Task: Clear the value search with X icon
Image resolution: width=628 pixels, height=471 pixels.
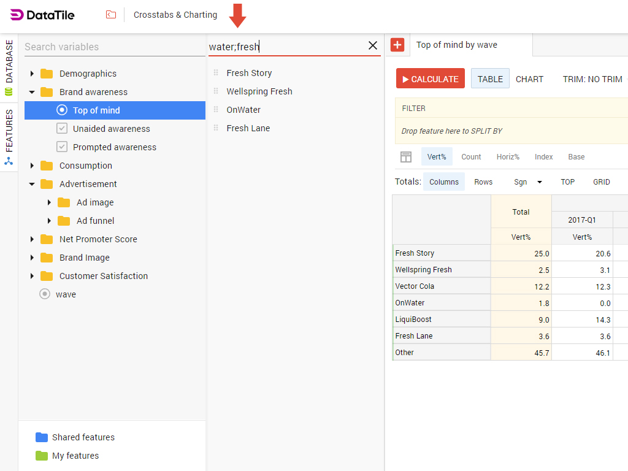Action: (372, 46)
